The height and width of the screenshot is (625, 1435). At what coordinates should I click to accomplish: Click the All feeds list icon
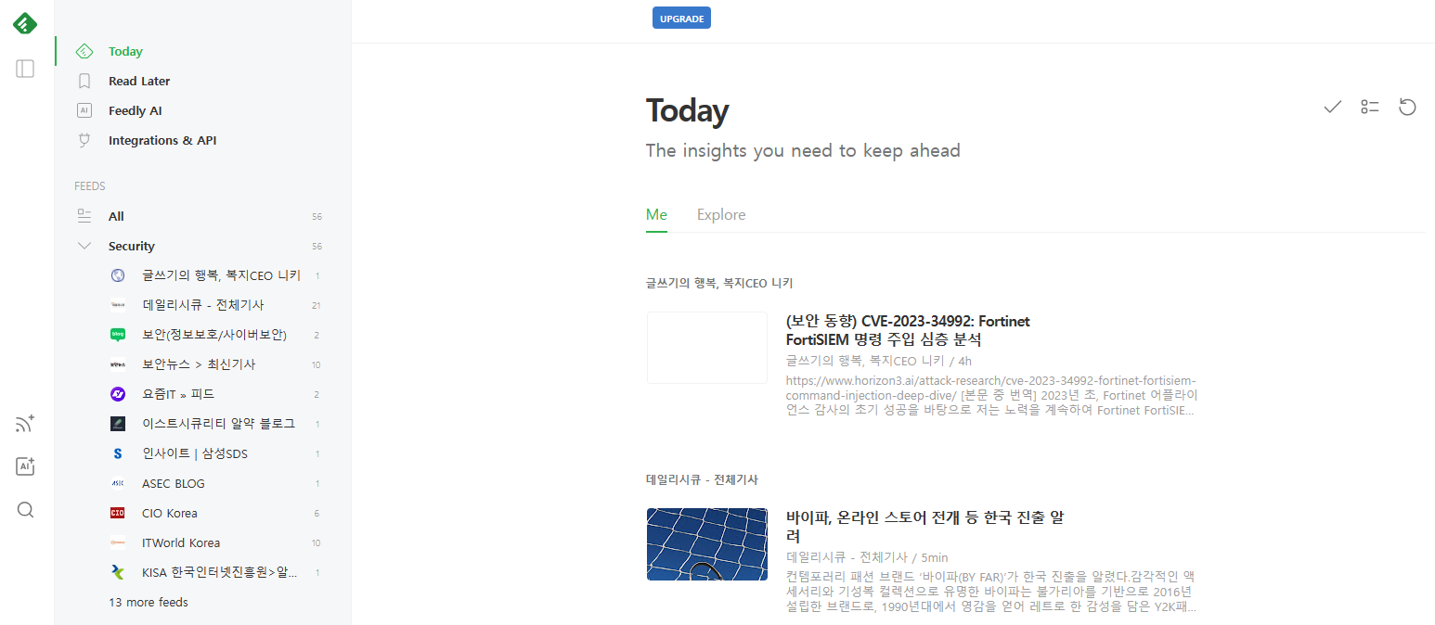84,216
